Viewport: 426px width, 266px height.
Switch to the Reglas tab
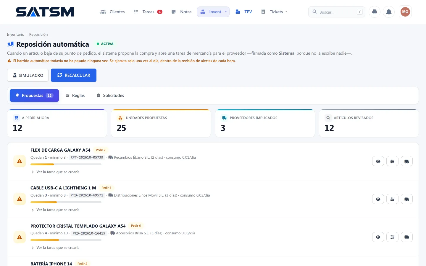coord(75,95)
